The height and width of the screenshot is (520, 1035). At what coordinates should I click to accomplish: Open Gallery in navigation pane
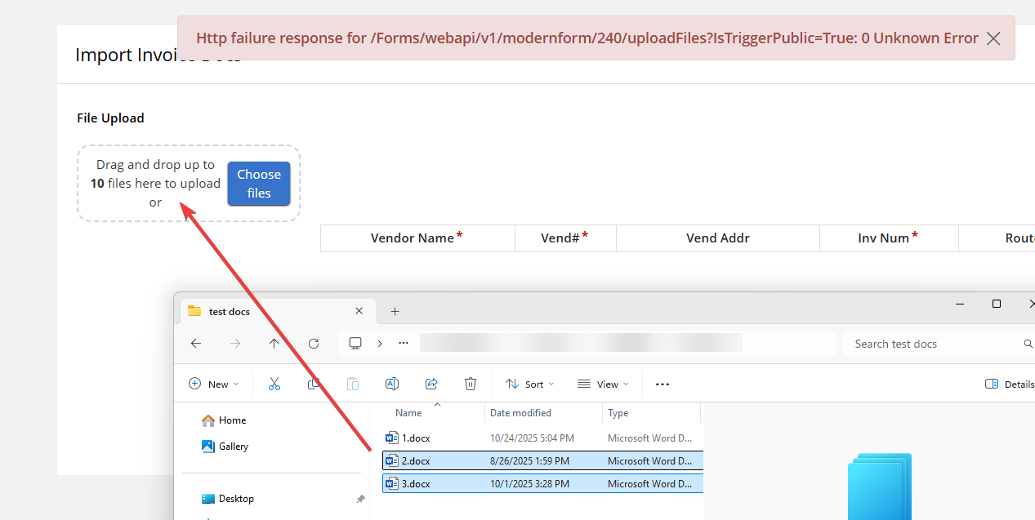(225, 447)
